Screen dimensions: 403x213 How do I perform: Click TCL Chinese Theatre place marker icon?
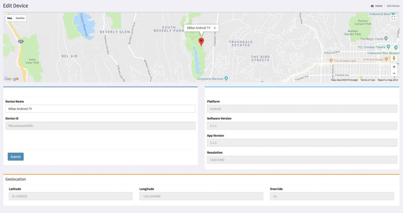(x=388, y=47)
